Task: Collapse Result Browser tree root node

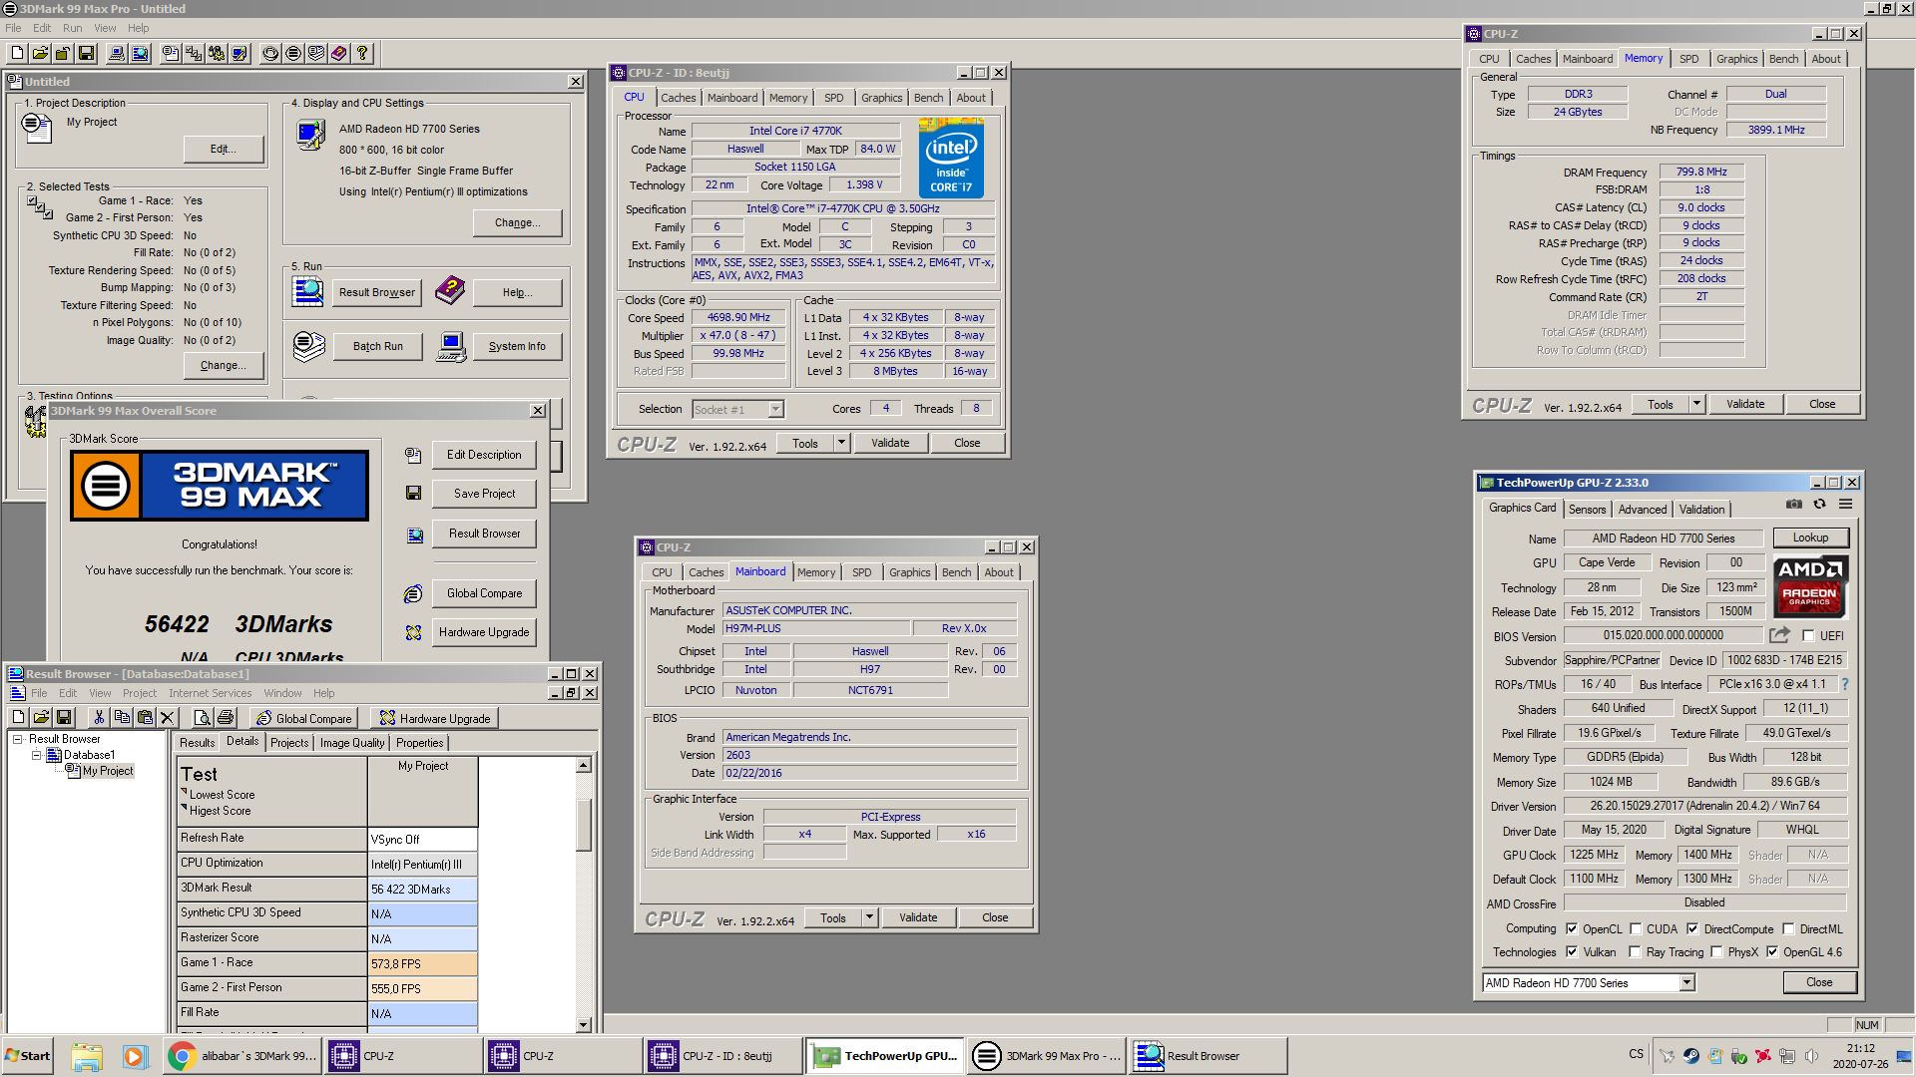Action: point(17,739)
